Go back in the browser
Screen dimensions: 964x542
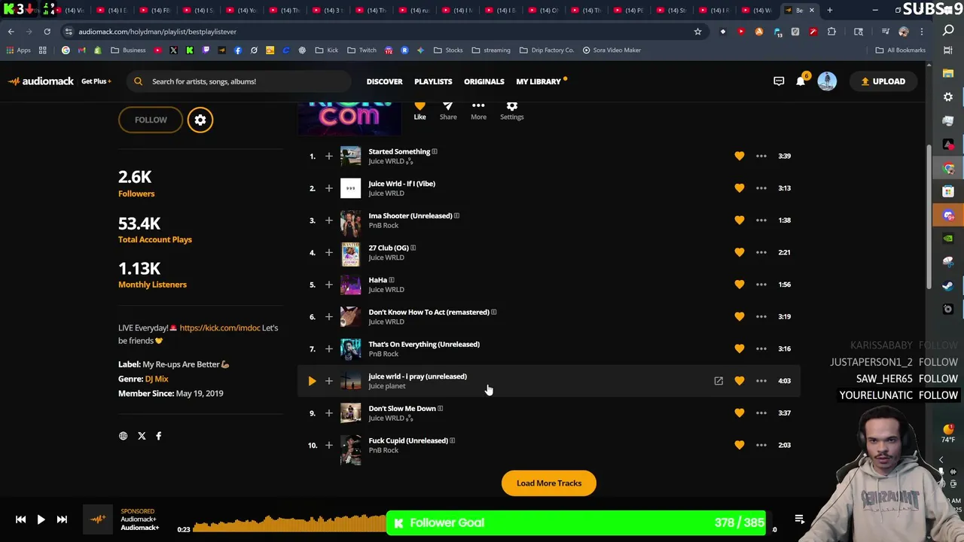pyautogui.click(x=11, y=32)
